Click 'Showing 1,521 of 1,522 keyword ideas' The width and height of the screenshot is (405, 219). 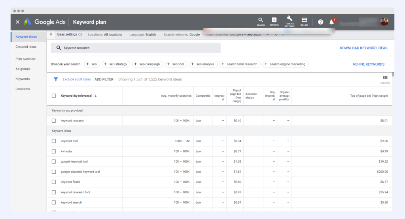150,79
